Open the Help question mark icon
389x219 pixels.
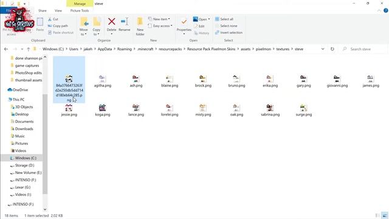(386, 10)
